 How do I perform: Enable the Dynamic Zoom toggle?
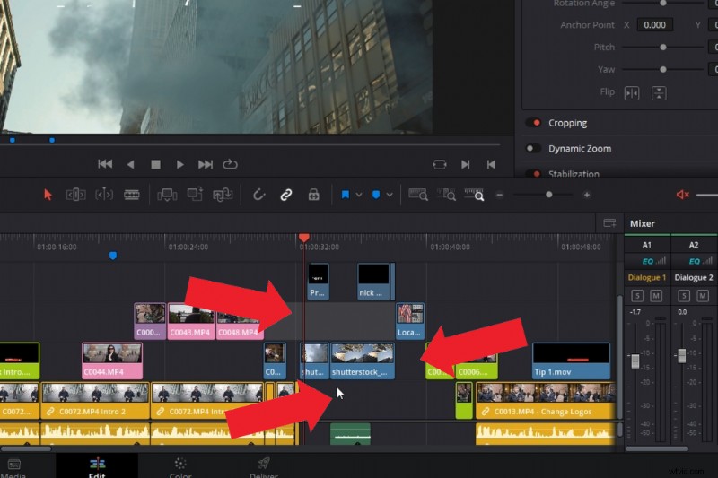coord(533,148)
